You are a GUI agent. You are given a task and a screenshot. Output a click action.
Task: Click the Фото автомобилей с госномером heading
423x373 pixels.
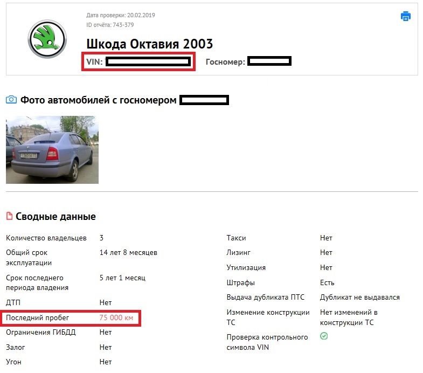(99, 100)
